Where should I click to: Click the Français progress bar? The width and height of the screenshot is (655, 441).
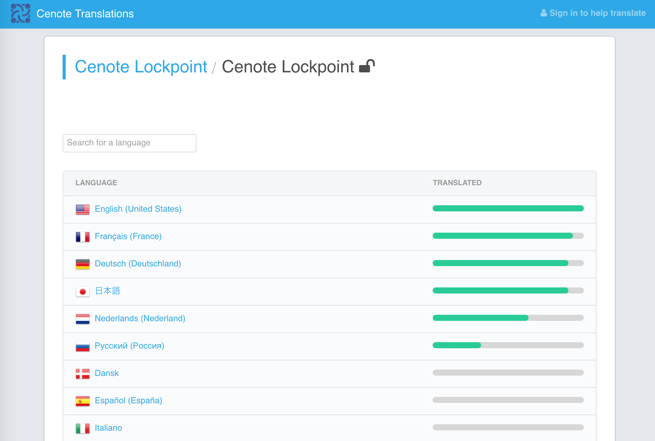tap(508, 236)
